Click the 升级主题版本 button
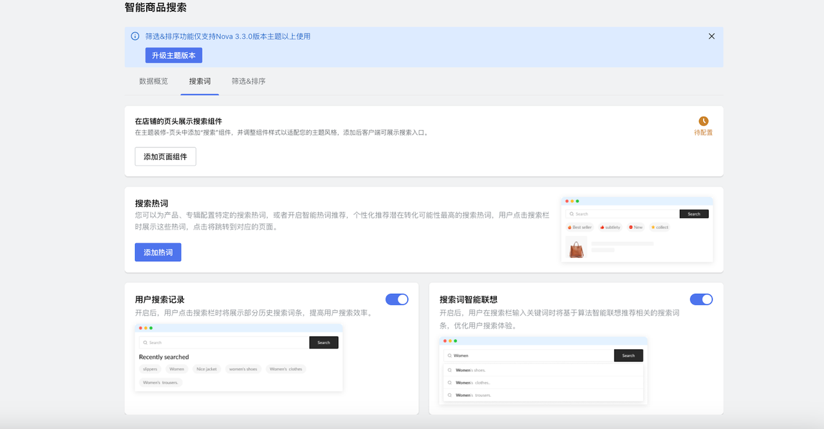 click(x=173, y=55)
